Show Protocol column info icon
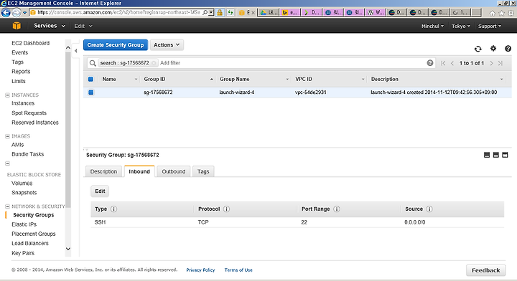This screenshot has width=517, height=281. (x=226, y=209)
